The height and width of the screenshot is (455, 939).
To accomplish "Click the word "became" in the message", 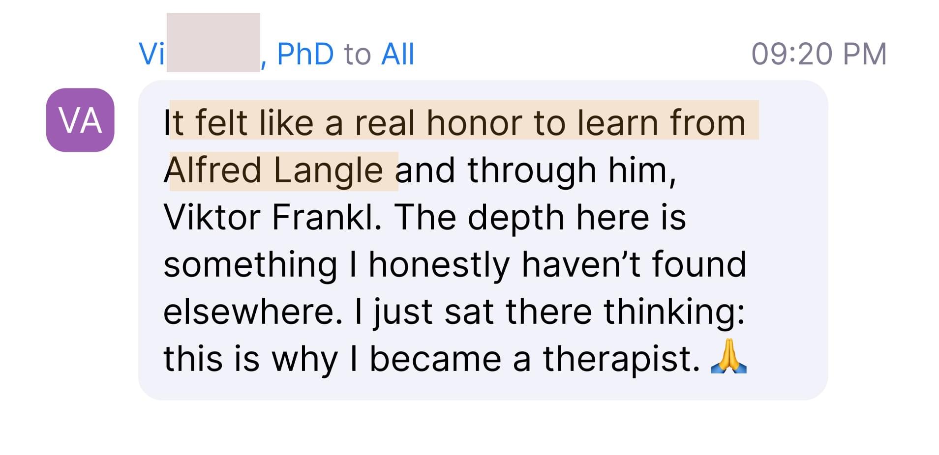I will click(x=435, y=359).
